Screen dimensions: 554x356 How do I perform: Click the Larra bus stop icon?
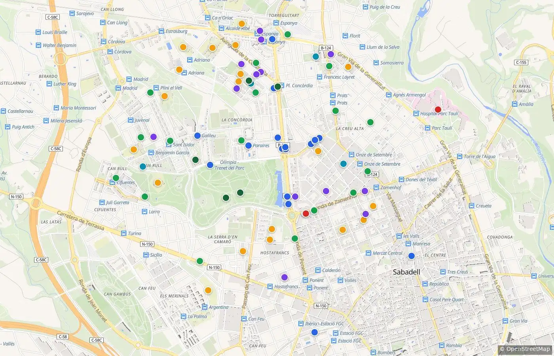click(x=144, y=212)
